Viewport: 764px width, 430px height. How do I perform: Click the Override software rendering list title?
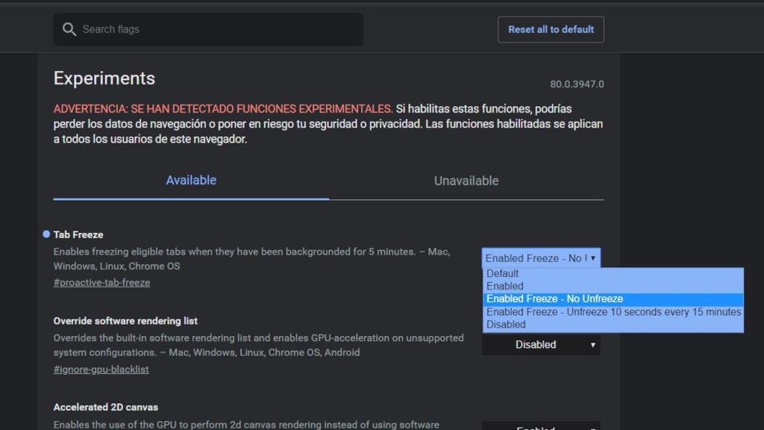(x=125, y=321)
